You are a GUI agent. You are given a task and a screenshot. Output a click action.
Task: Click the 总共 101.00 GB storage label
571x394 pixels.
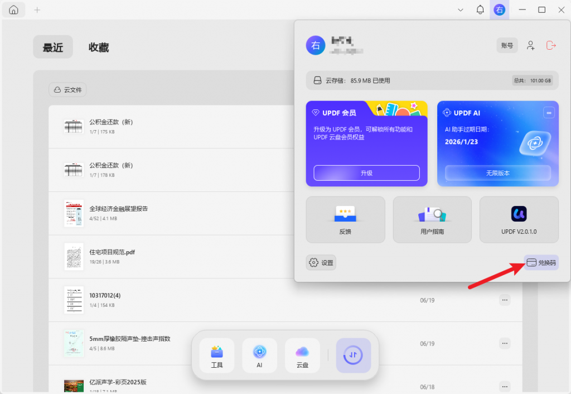point(533,80)
